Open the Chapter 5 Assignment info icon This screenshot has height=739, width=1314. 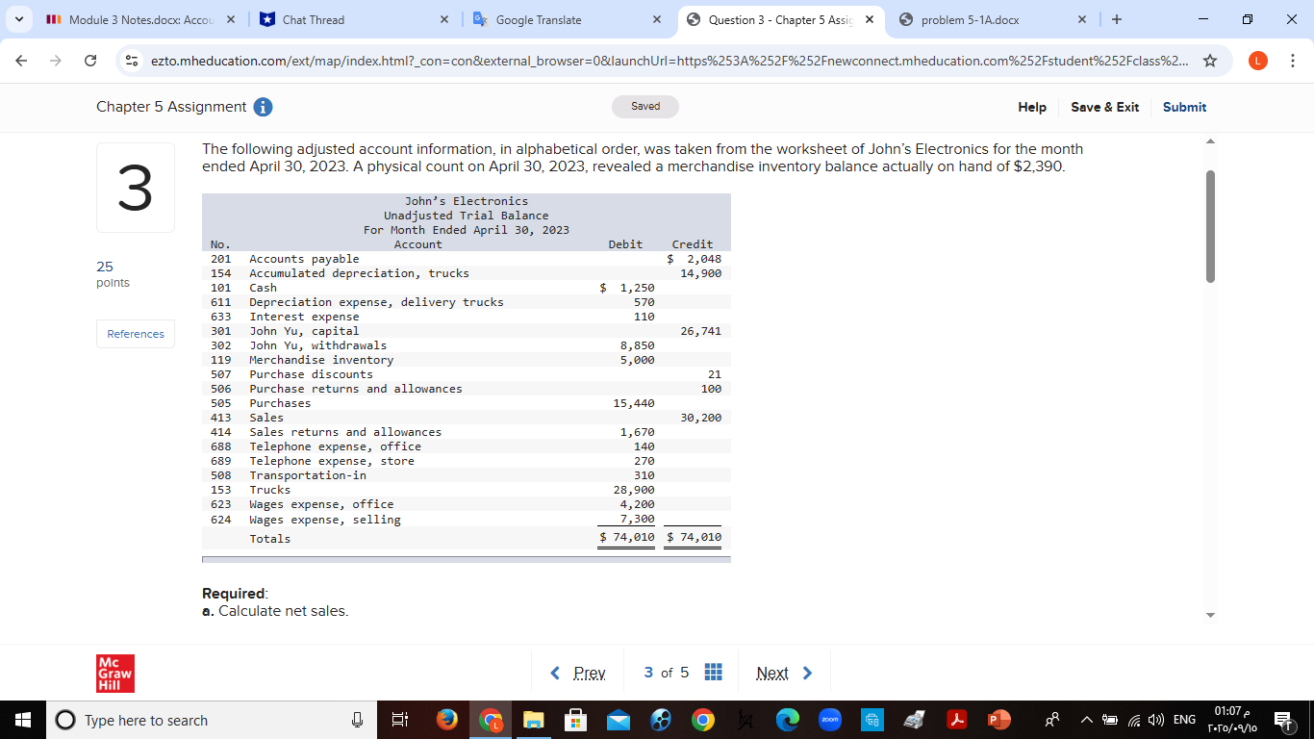point(263,107)
